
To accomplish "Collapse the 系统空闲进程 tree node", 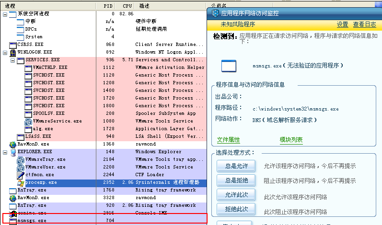I will (x=5, y=14).
